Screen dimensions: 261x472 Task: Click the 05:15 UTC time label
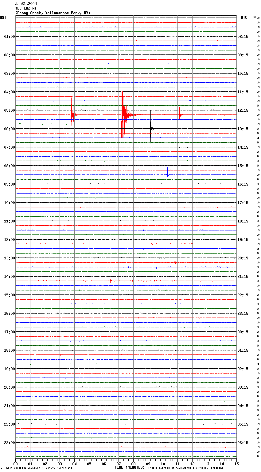(243, 424)
